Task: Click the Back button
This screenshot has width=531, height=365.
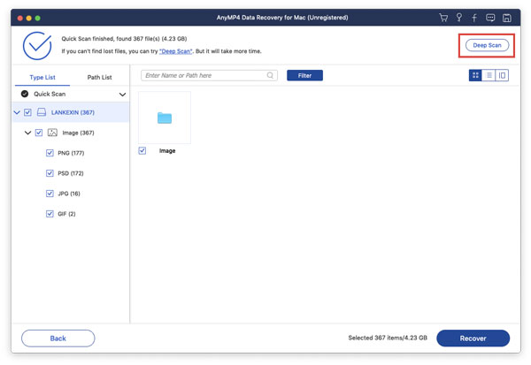Action: tap(58, 338)
